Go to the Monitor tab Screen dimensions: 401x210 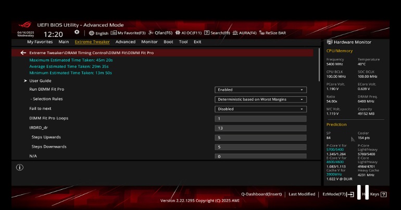click(149, 42)
